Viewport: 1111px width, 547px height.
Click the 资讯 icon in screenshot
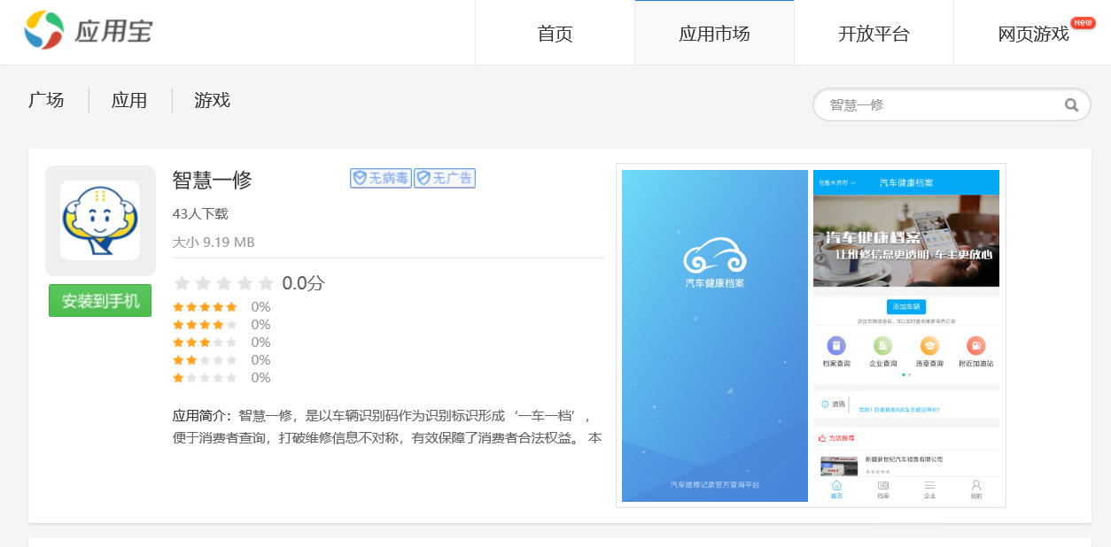825,404
